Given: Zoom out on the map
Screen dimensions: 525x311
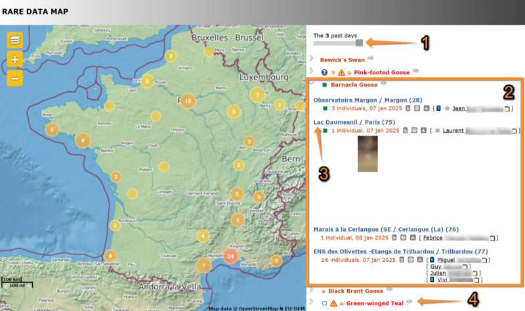Looking at the screenshot, I should coord(15,78).
